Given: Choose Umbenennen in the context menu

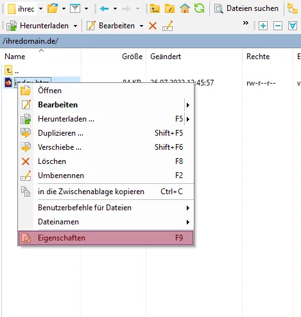Looking at the screenshot, I should click(106, 176).
